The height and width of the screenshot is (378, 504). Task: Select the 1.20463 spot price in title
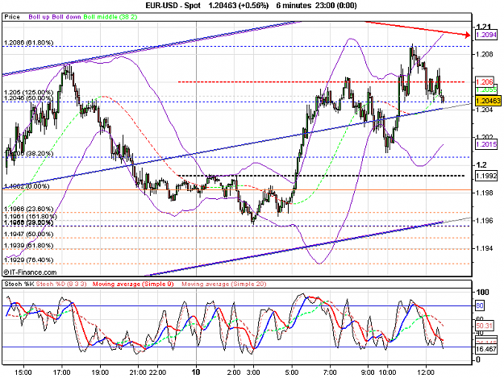(x=223, y=6)
